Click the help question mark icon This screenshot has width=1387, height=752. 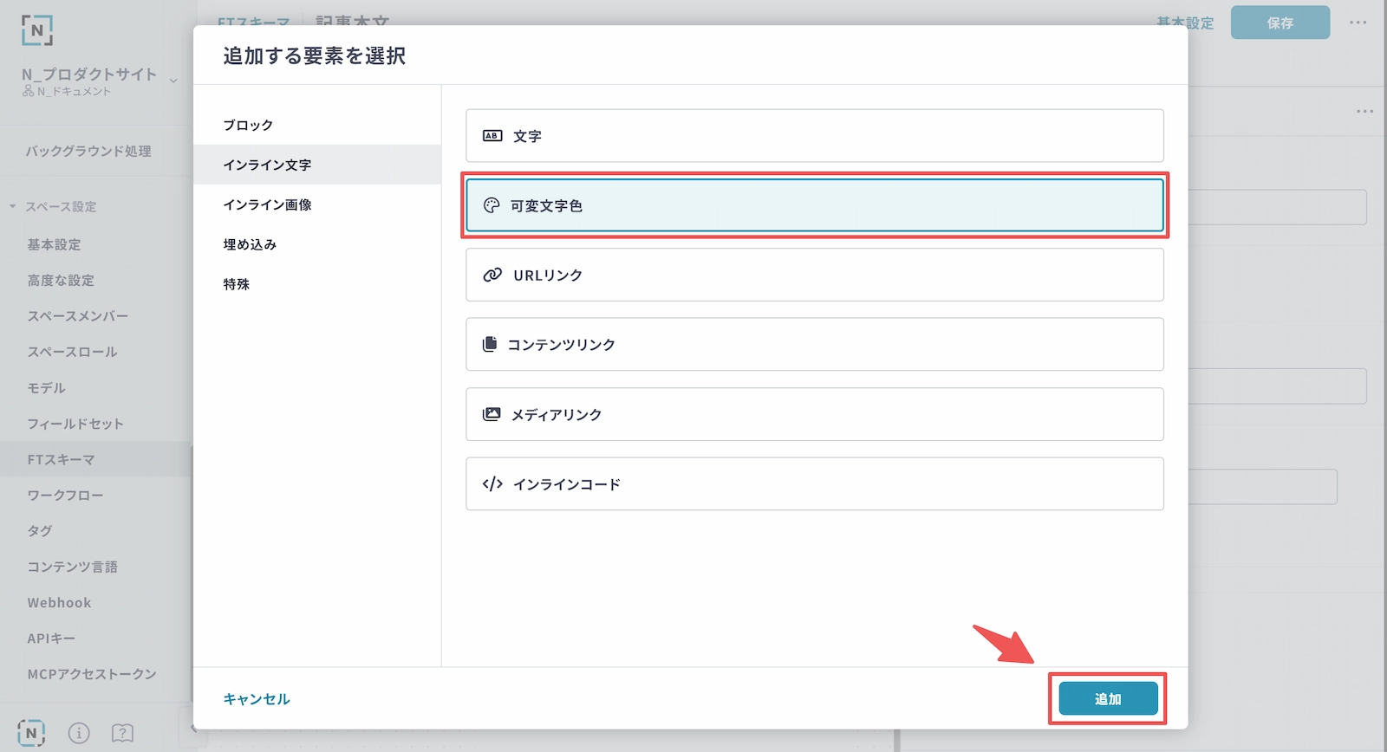pyautogui.click(x=122, y=733)
